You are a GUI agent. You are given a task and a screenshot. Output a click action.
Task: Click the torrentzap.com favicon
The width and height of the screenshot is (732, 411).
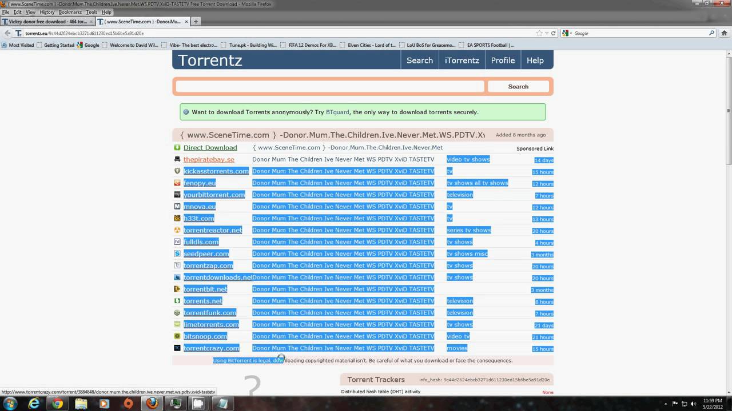pos(177,265)
